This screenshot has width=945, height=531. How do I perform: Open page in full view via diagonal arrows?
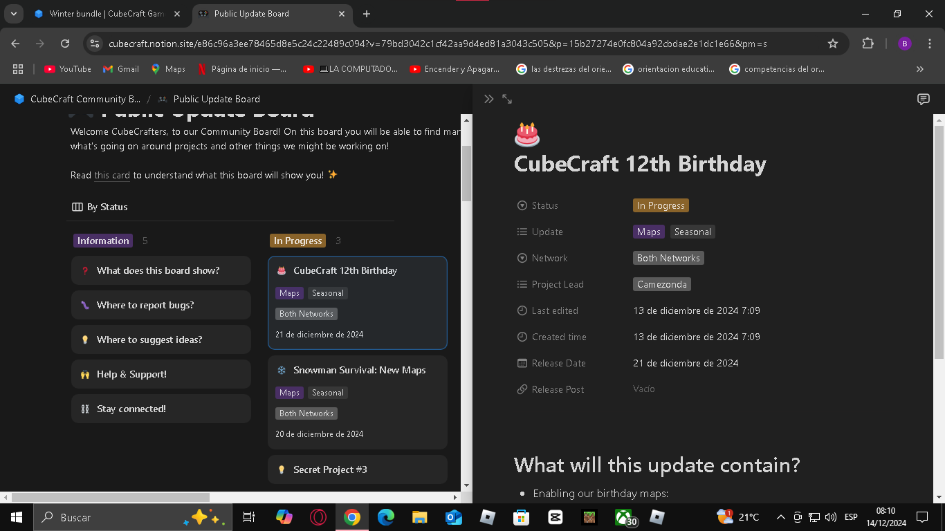pos(507,99)
